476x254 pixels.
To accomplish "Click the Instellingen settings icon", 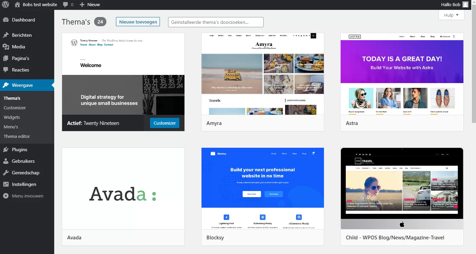I will point(6,184).
